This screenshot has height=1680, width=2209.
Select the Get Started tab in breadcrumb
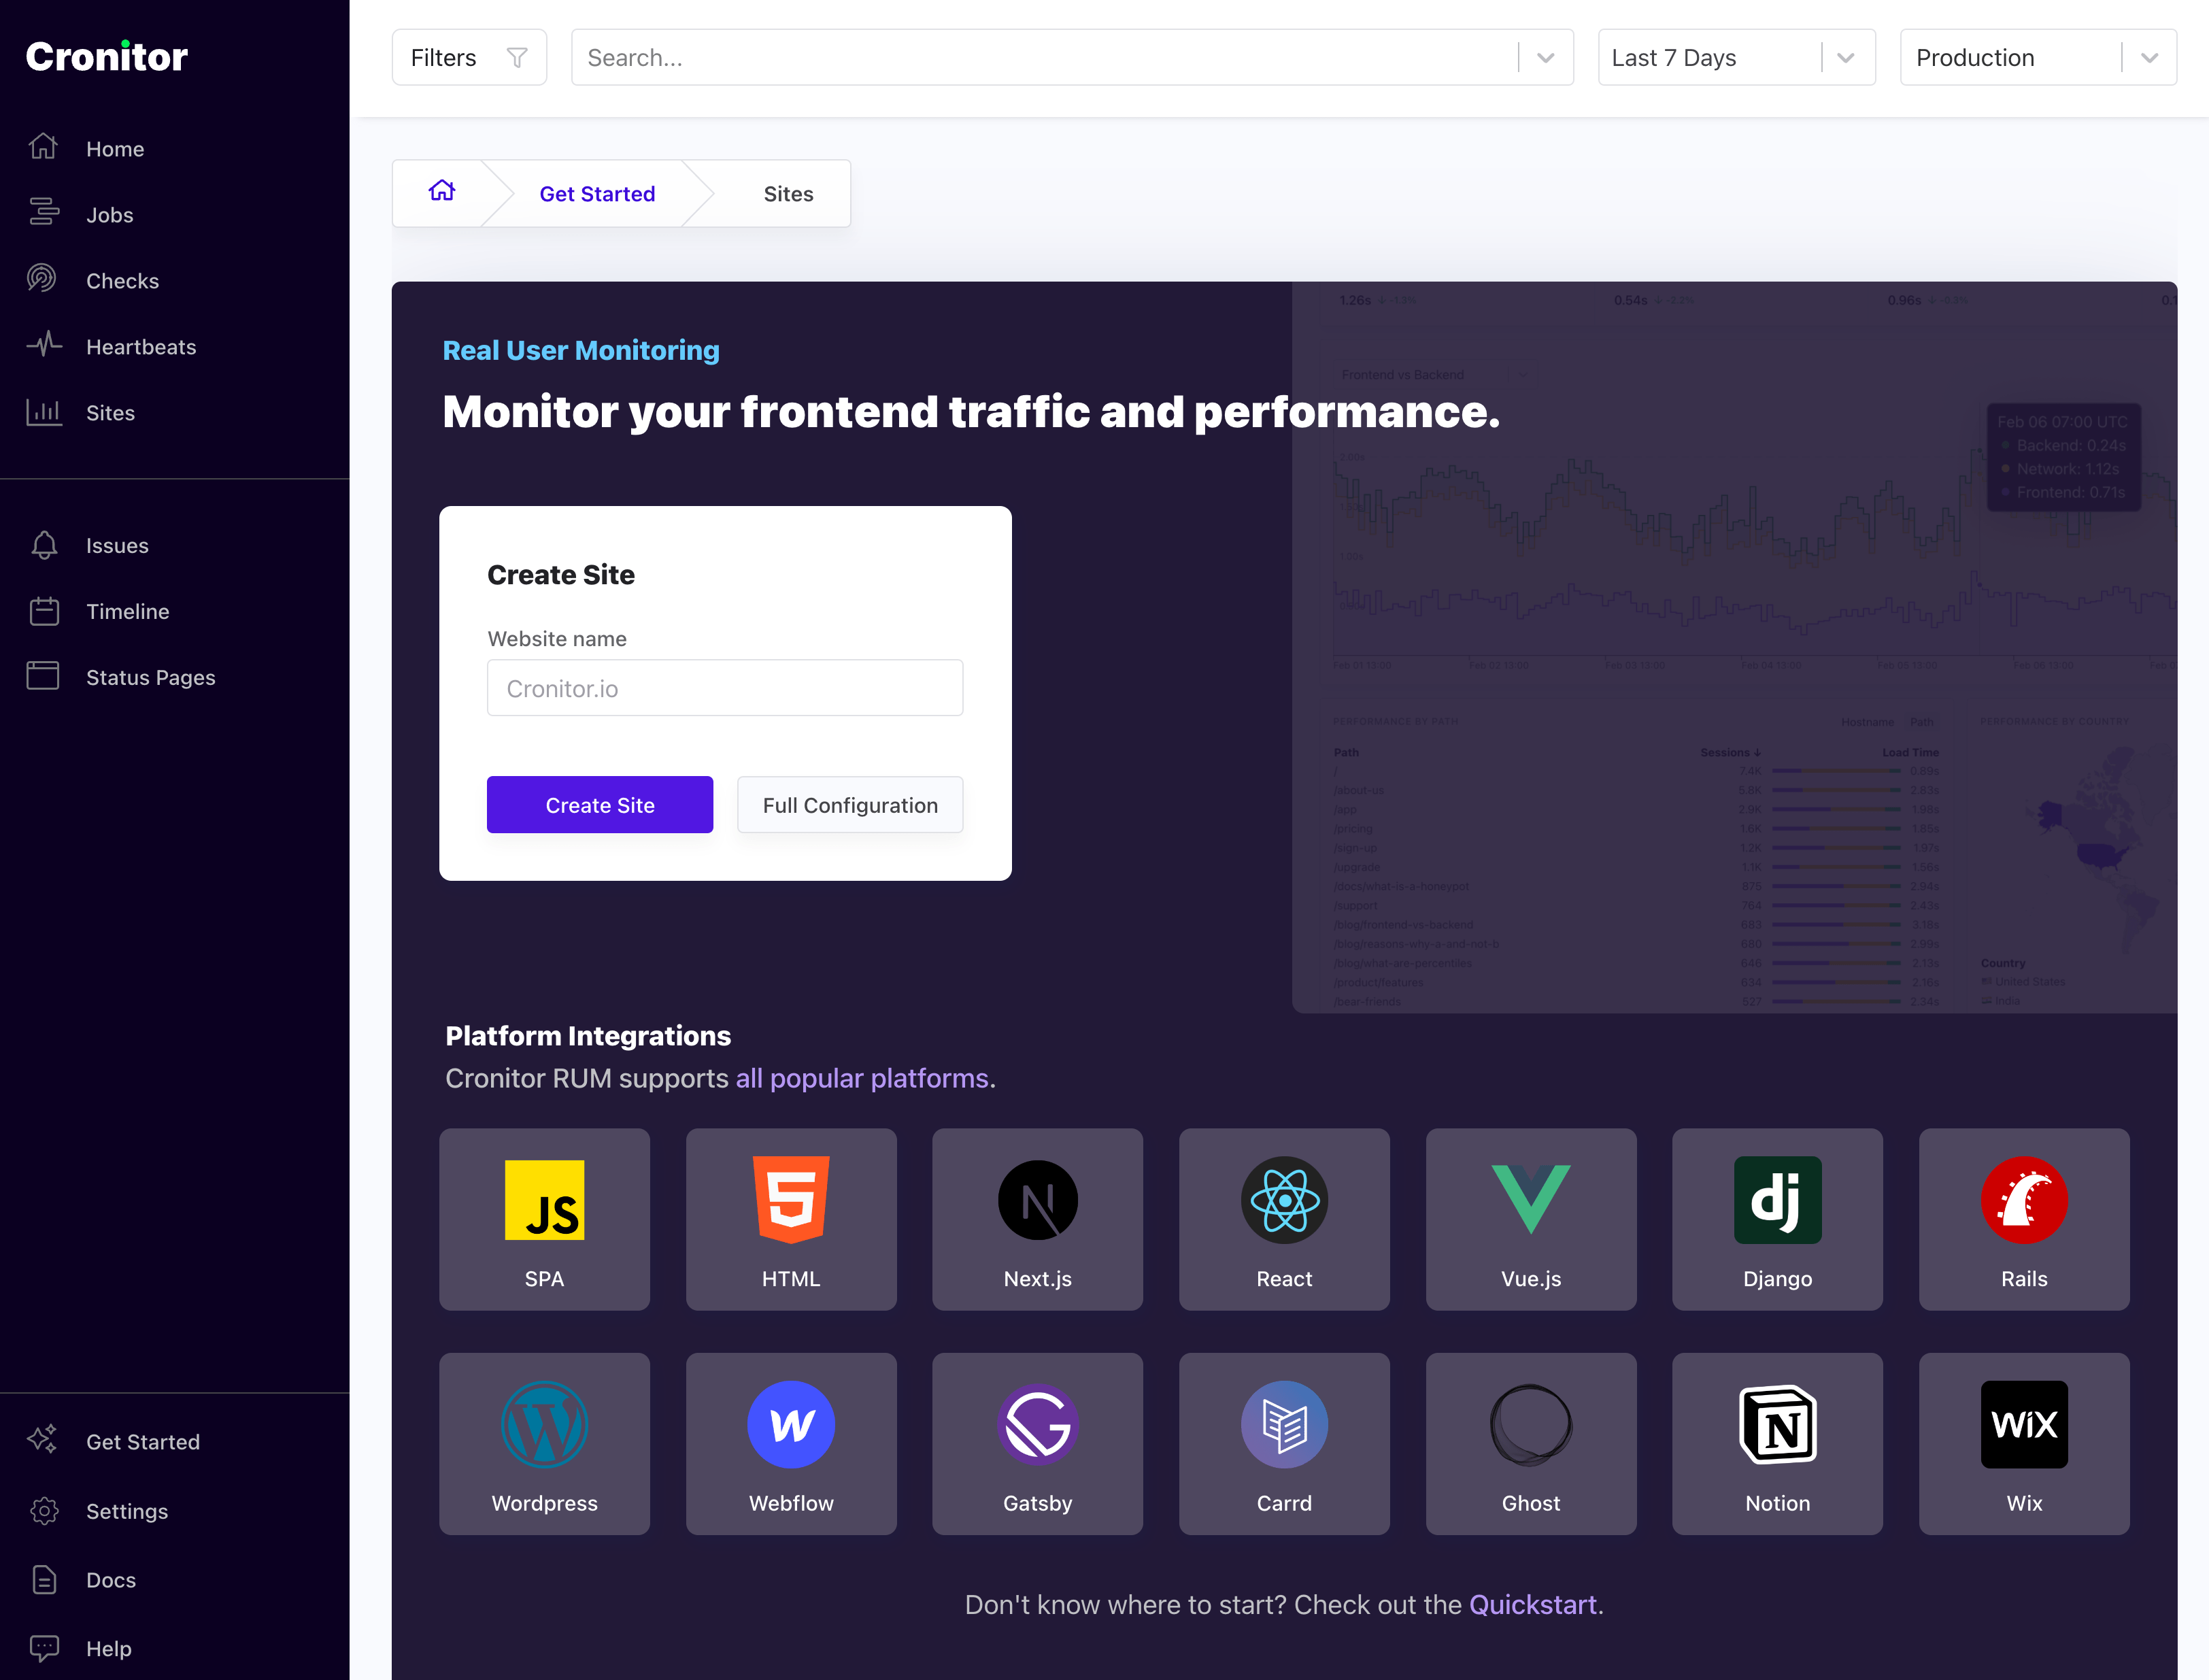pyautogui.click(x=598, y=192)
